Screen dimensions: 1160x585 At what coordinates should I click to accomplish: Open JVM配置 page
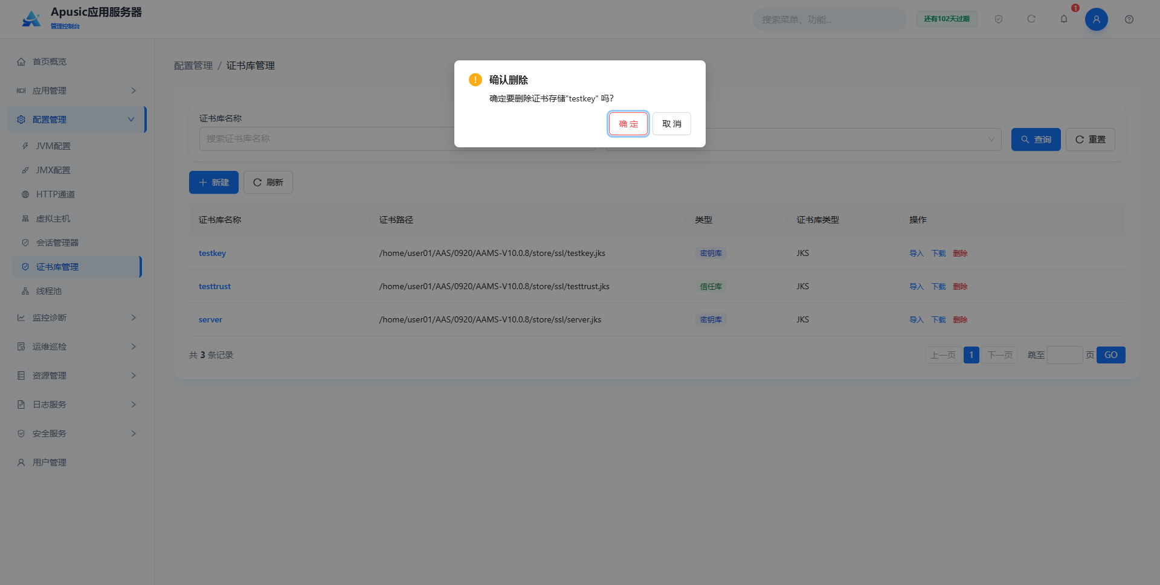(77, 146)
